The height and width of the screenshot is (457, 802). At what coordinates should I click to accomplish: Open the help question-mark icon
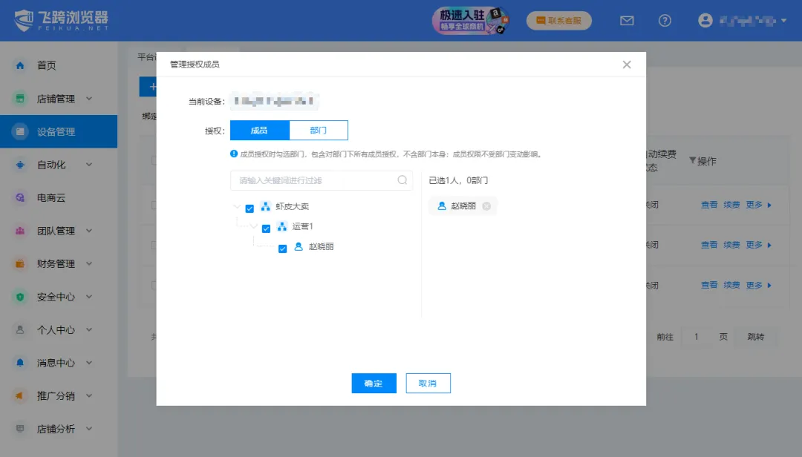[x=665, y=21]
